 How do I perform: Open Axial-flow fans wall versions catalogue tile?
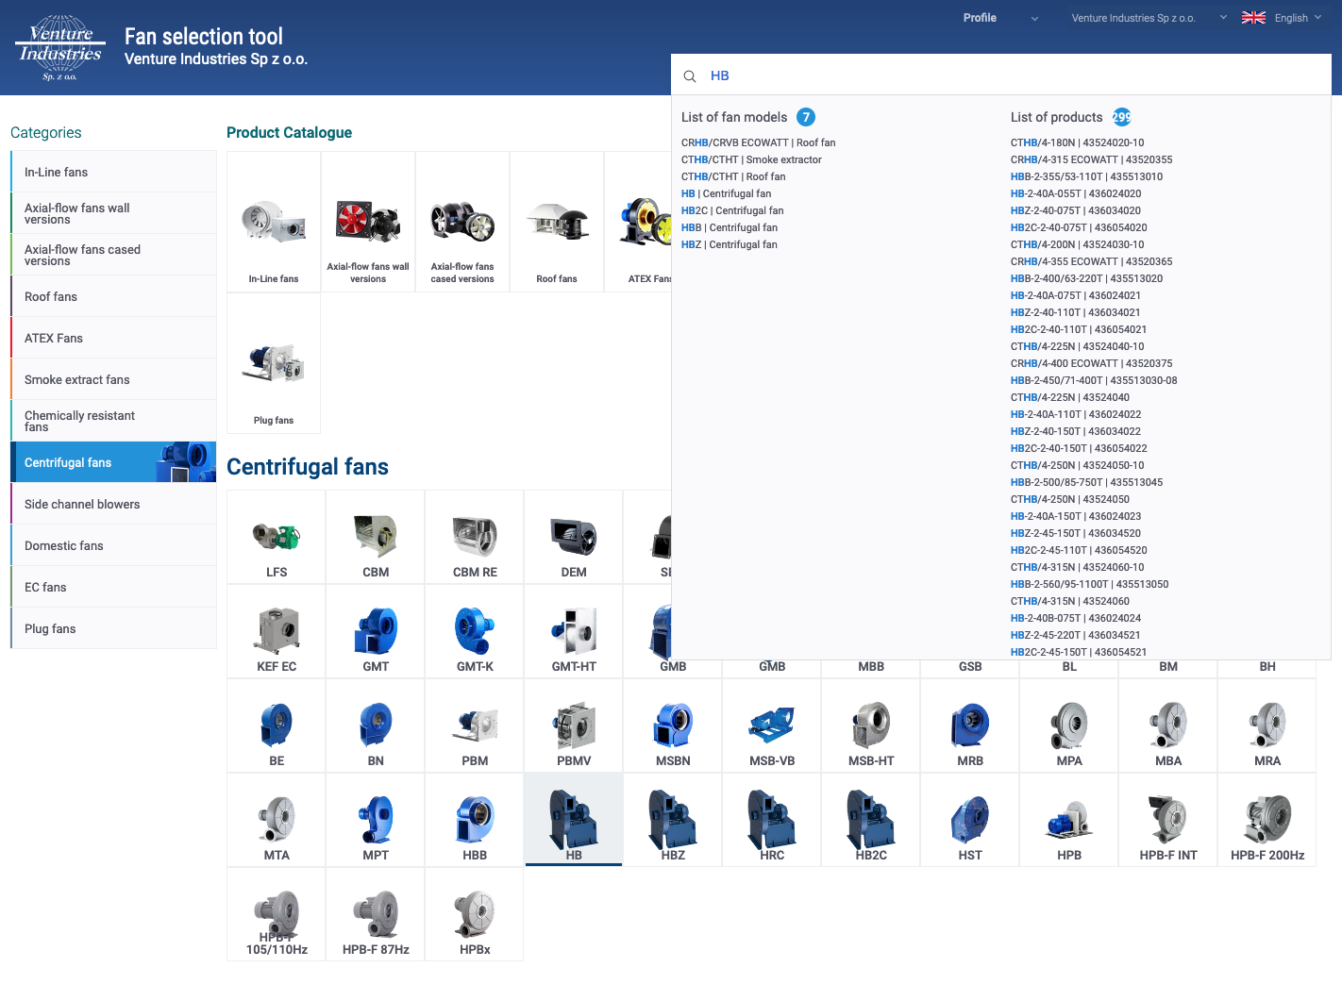[x=368, y=222]
